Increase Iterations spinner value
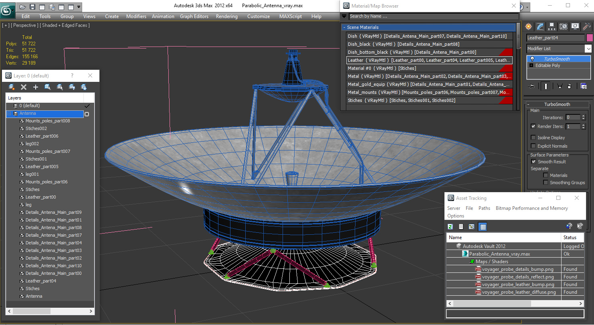 pos(583,116)
